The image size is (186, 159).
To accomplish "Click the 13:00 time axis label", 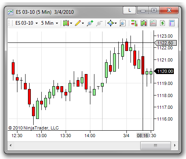I will tap(41, 136).
